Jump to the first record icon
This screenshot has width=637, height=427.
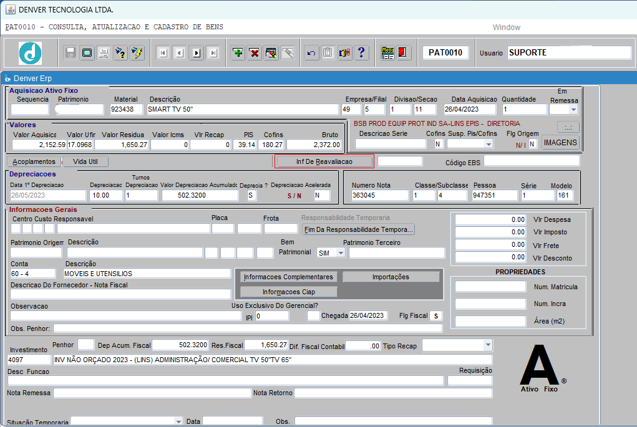point(163,53)
